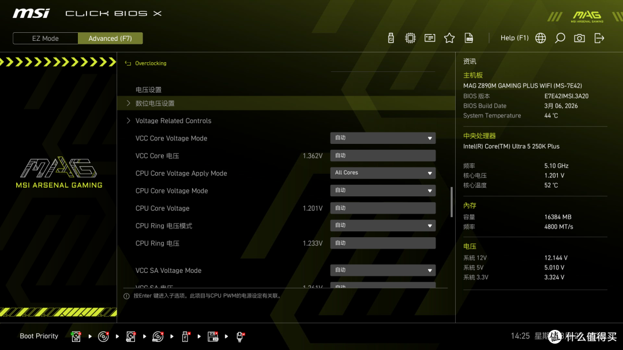Click the 4800 MT/s memory speed value

[x=558, y=227]
